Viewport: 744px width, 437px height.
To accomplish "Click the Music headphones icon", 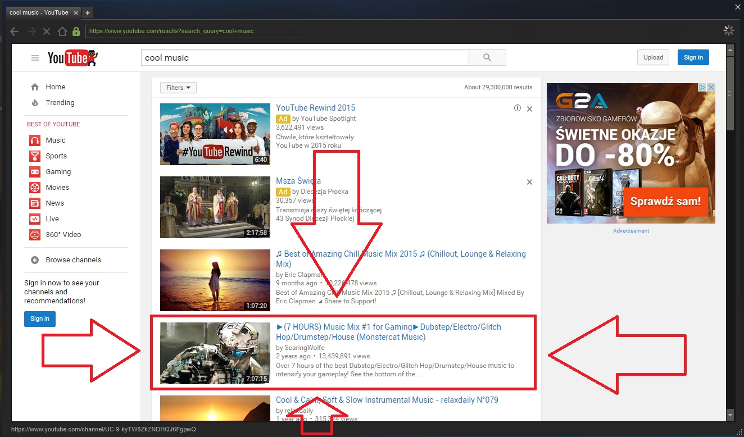I will [35, 140].
